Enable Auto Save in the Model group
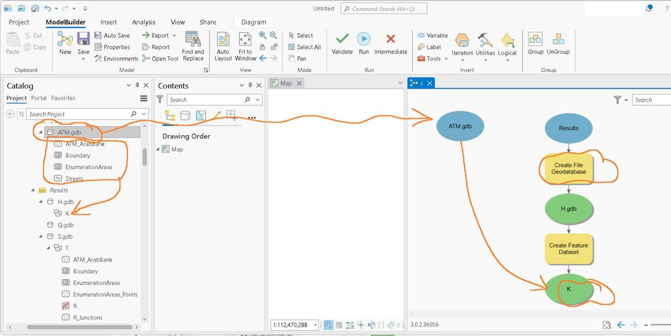671x336 pixels. pos(112,36)
